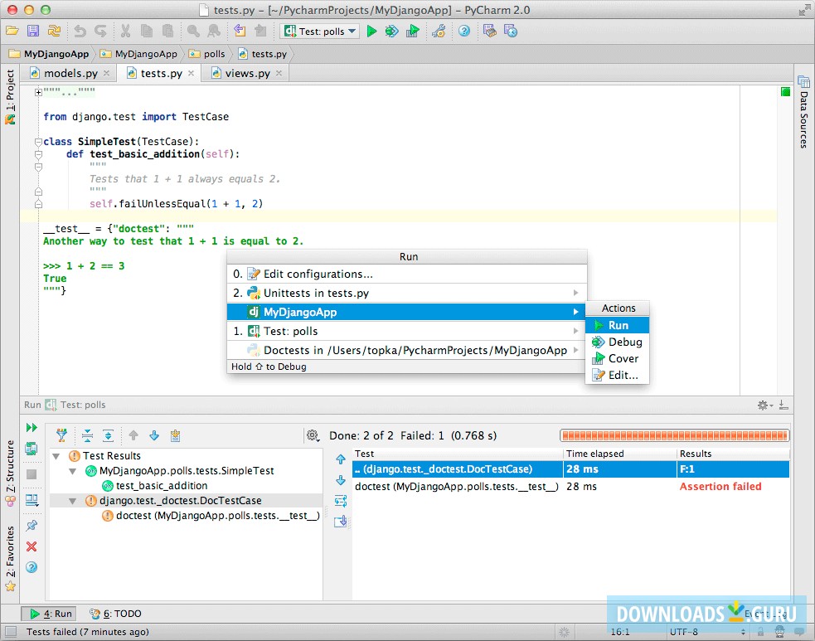Open test runner gear settings near Done
The image size is (815, 641).
313,435
